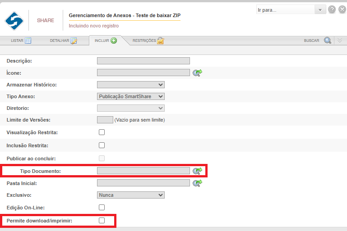Open the Armazenar Histórico dropdown
Viewport: 347px width, 231px height.
coord(131,84)
